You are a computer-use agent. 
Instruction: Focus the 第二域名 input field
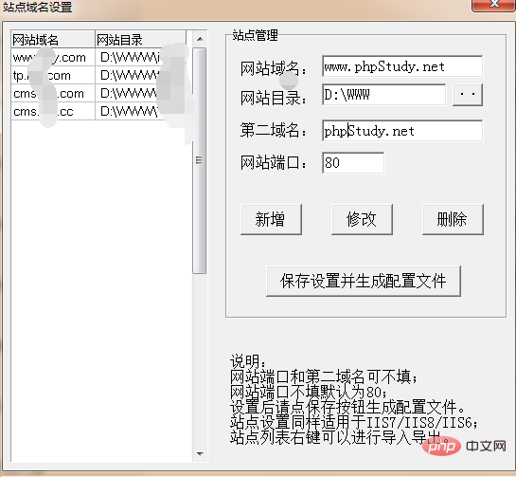(x=402, y=131)
